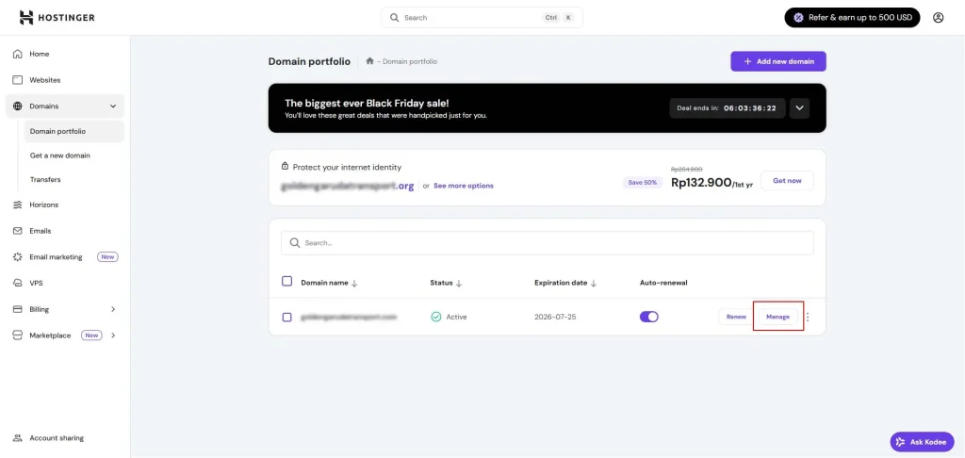Check the select-all domains checkbox

coord(287,282)
